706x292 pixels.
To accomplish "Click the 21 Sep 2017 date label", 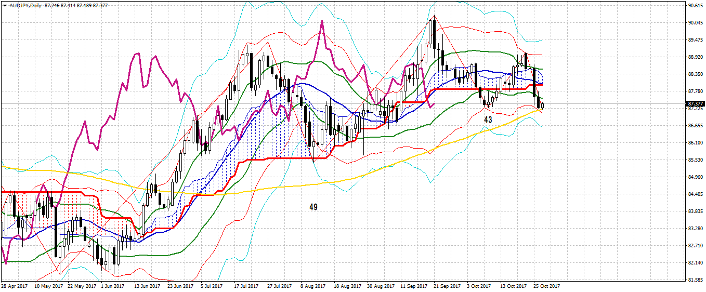I will point(448,286).
